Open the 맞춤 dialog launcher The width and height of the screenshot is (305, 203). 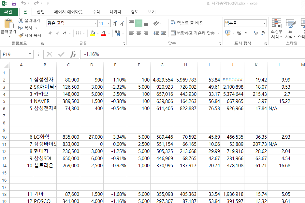tap(220, 44)
